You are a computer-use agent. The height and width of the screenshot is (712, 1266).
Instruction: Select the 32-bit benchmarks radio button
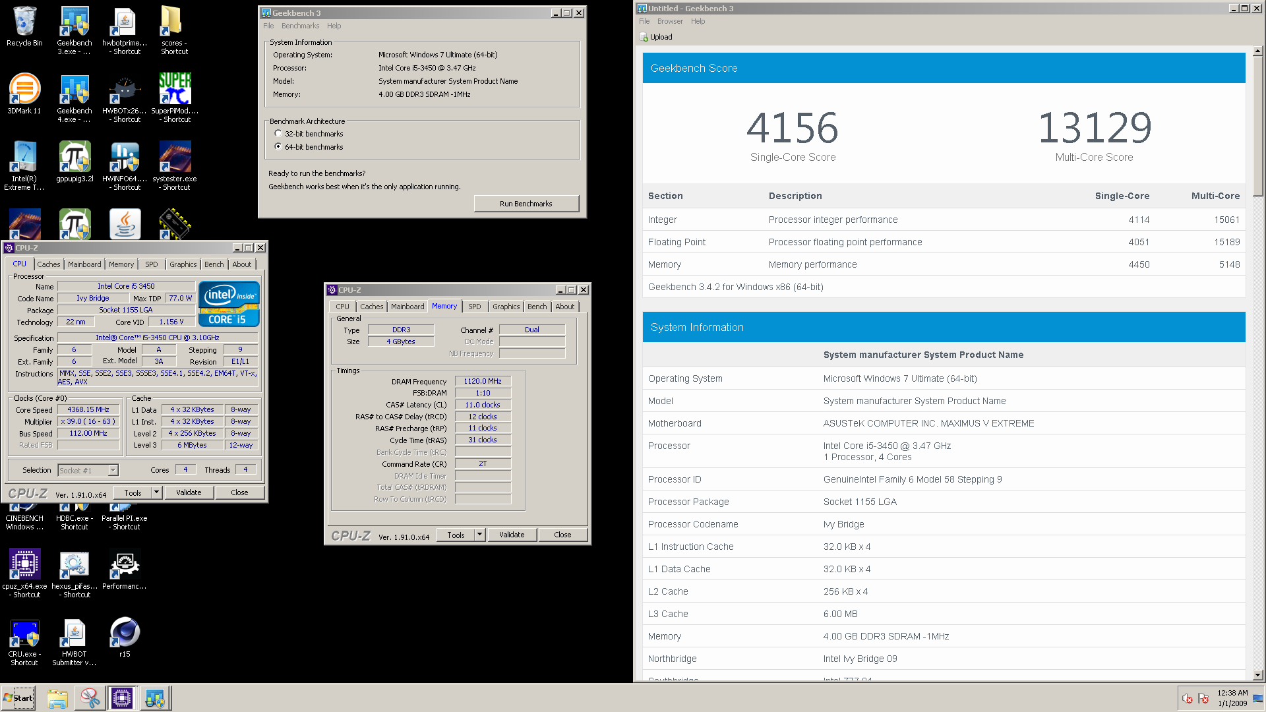[x=278, y=134]
